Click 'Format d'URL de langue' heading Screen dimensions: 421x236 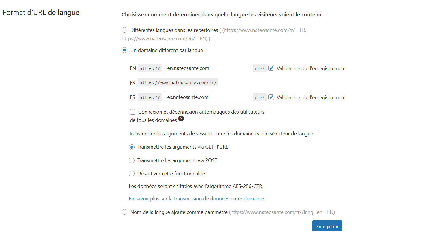(41, 12)
